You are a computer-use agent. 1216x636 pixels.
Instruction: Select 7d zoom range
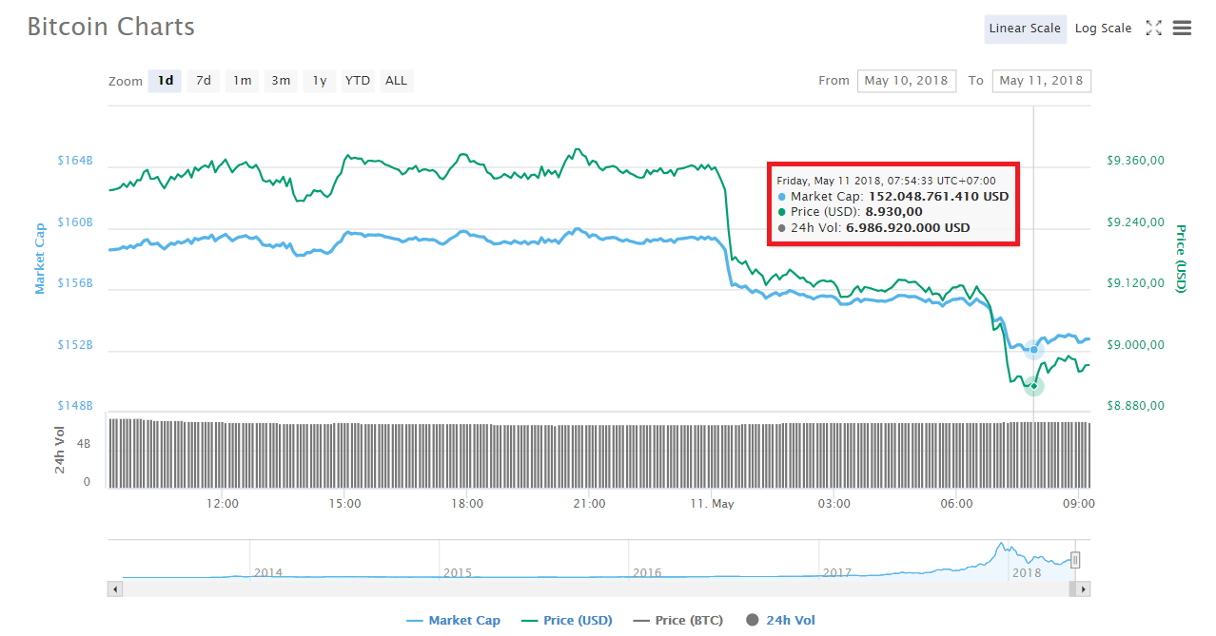tap(204, 81)
